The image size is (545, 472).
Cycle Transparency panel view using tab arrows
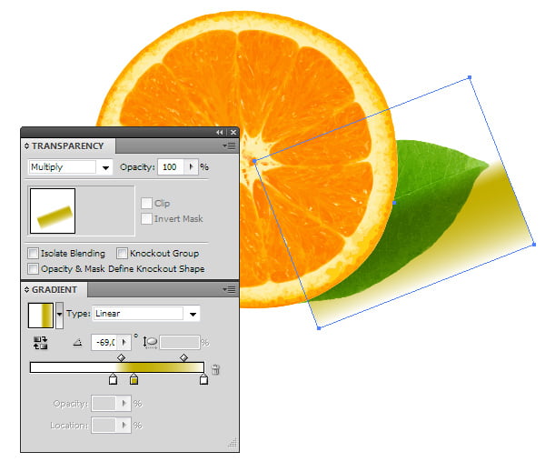(26, 146)
